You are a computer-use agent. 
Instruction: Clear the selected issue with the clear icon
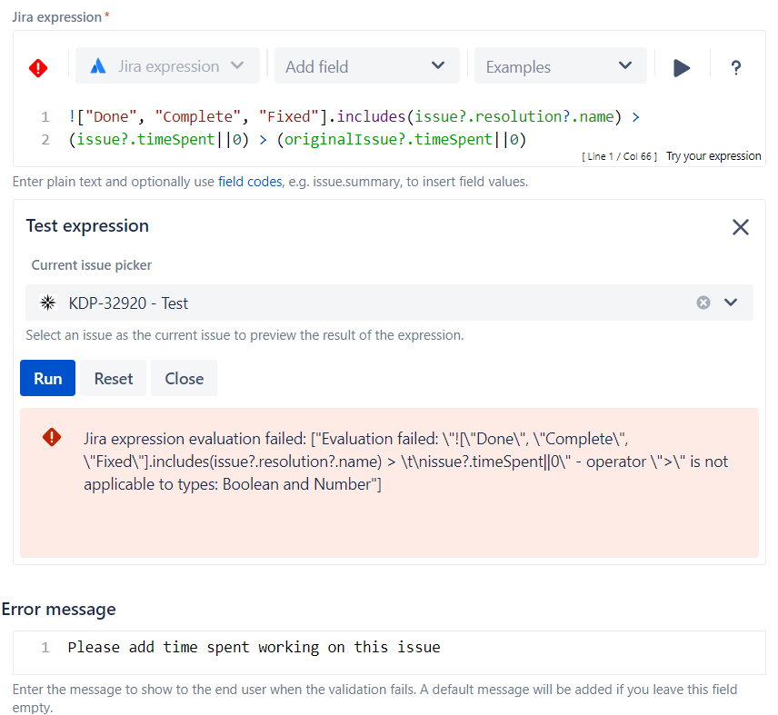tap(703, 302)
